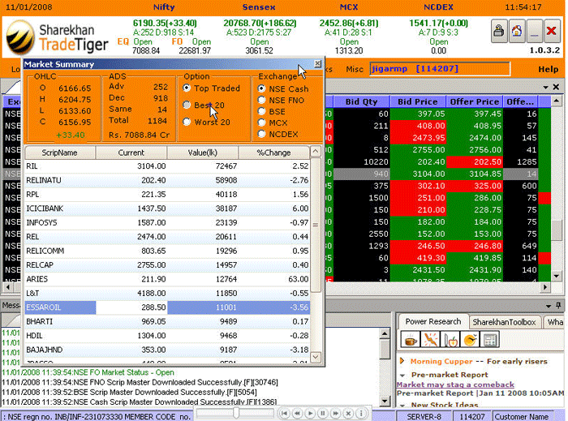
Task: Select Top Traded option
Action: 187,88
